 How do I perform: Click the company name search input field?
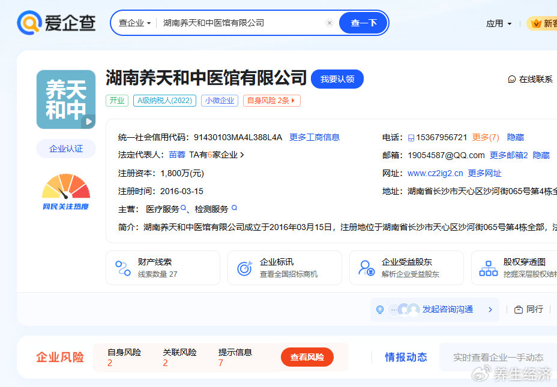point(240,23)
